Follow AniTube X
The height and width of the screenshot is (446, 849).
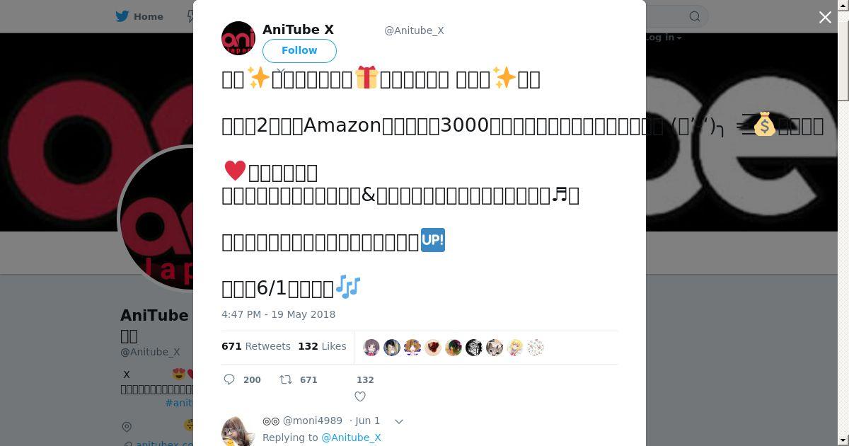299,50
